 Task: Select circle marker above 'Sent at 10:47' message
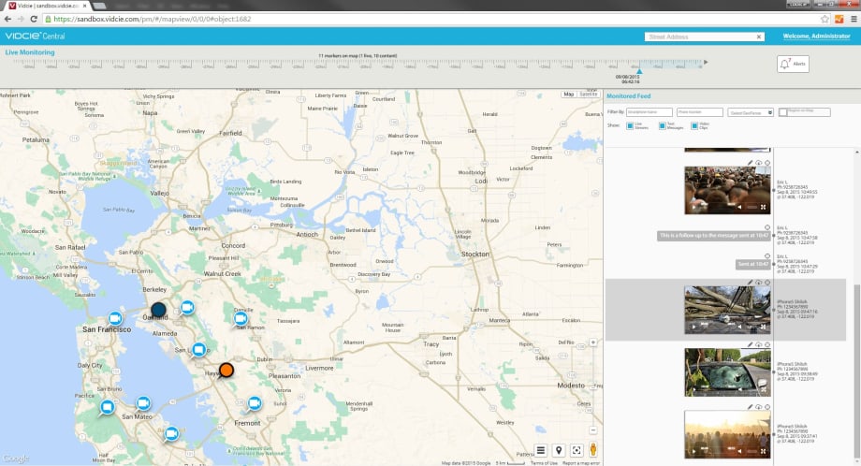coord(767,255)
